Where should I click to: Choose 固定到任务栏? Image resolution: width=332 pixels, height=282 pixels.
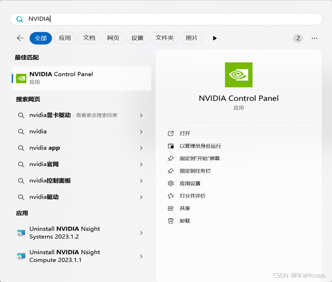tap(195, 171)
